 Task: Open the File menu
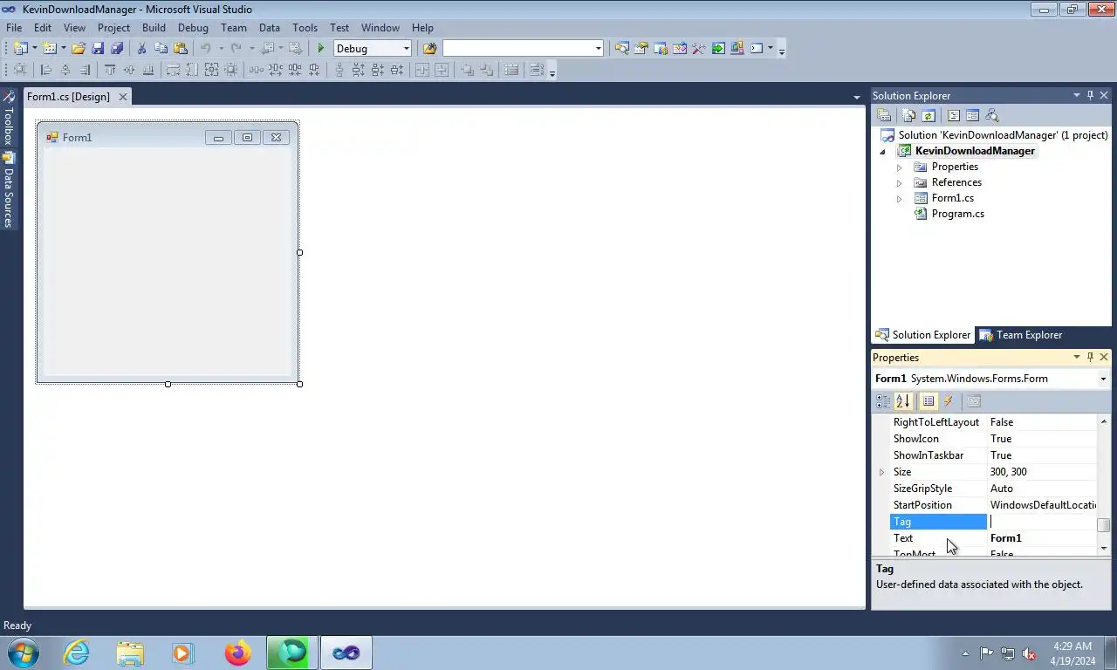click(x=14, y=27)
